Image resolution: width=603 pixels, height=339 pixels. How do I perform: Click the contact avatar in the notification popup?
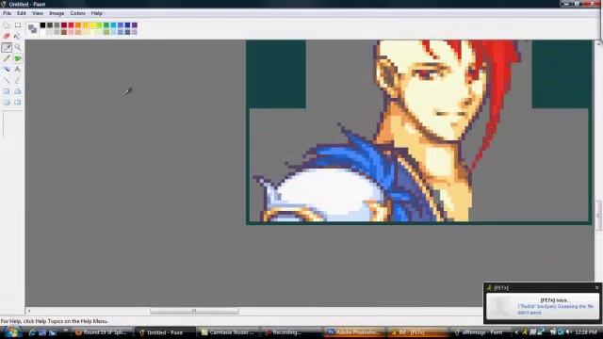500,306
